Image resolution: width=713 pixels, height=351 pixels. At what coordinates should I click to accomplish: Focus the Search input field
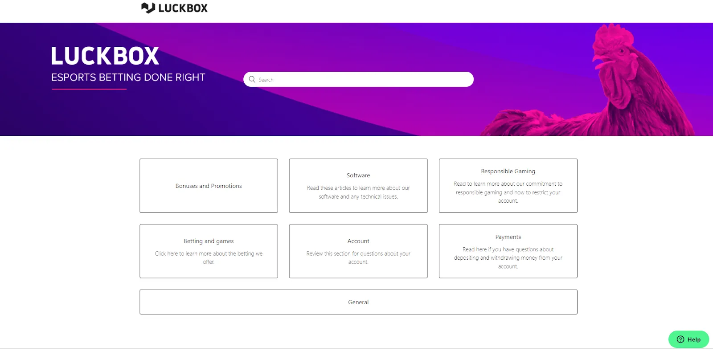[358, 79]
